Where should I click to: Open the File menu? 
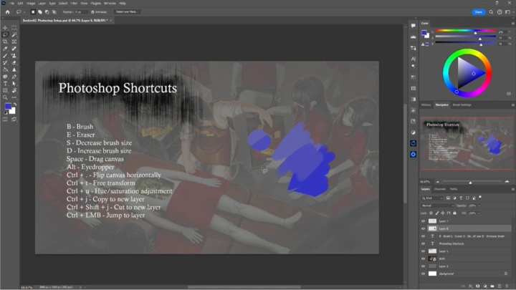pos(11,4)
